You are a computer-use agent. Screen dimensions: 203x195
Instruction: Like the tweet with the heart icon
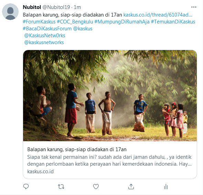[96, 187]
